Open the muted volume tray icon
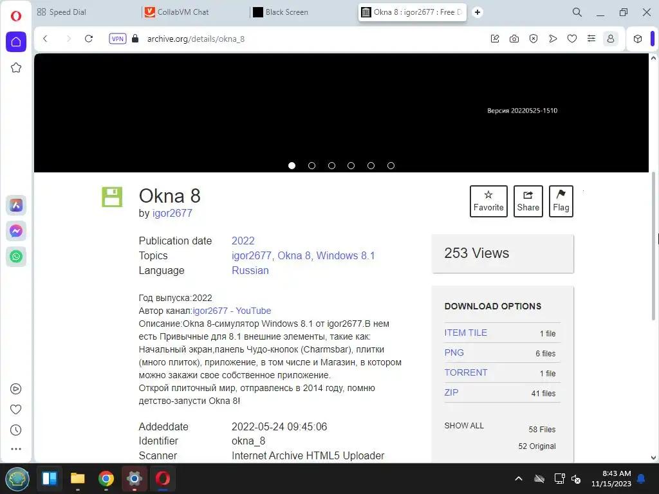This screenshot has width=659, height=494. (x=576, y=479)
